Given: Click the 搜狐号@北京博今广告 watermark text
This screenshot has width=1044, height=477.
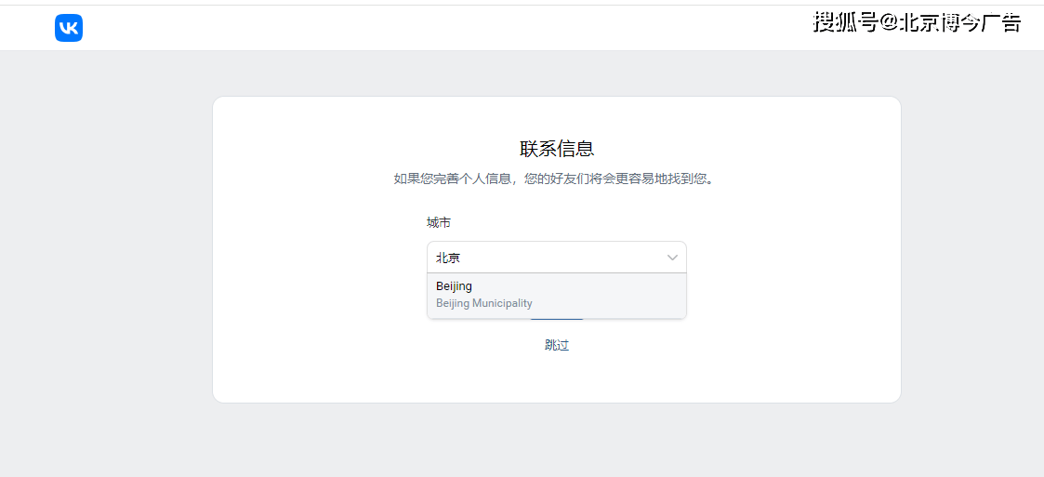Looking at the screenshot, I should (917, 23).
